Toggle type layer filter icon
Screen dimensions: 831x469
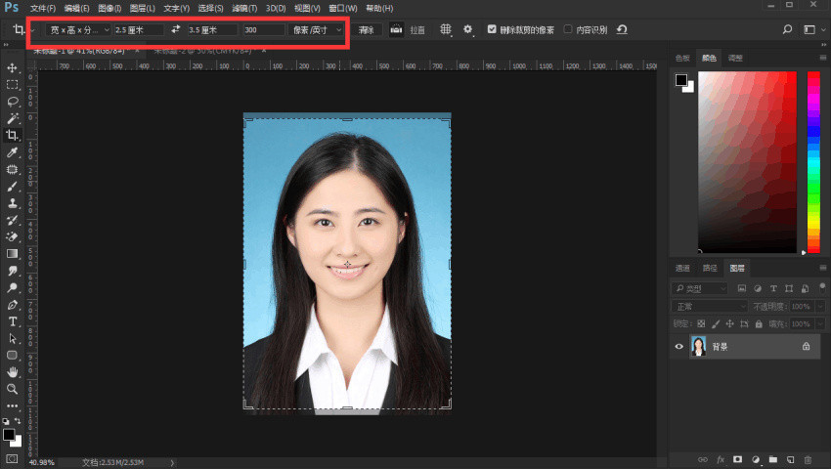[773, 288]
